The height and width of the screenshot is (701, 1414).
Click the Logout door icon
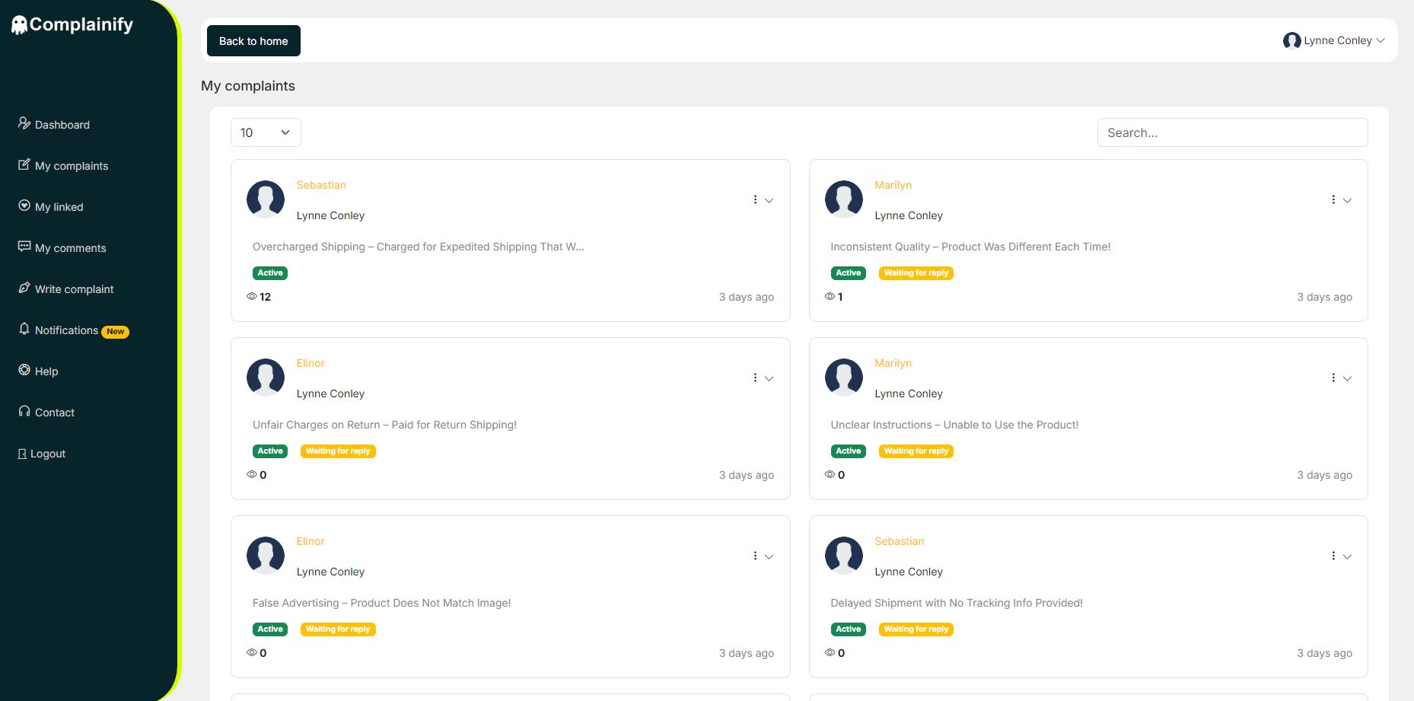22,454
